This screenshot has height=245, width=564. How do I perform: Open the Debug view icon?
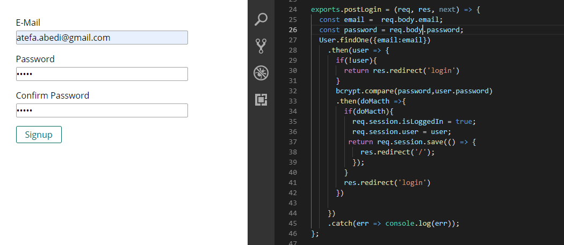(261, 72)
